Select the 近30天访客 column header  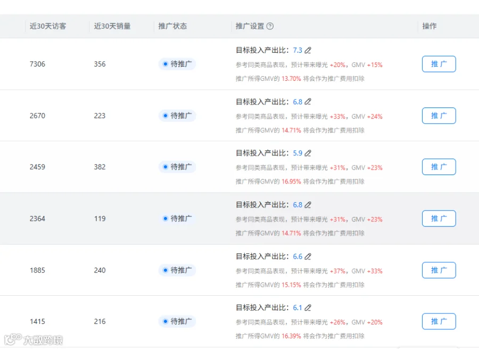48,26
